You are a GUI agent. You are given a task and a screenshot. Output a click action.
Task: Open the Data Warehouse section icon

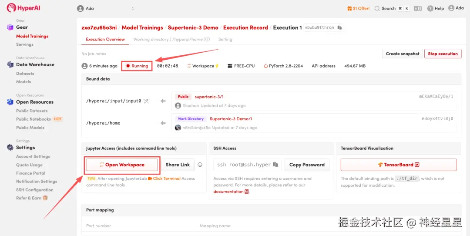10,64
